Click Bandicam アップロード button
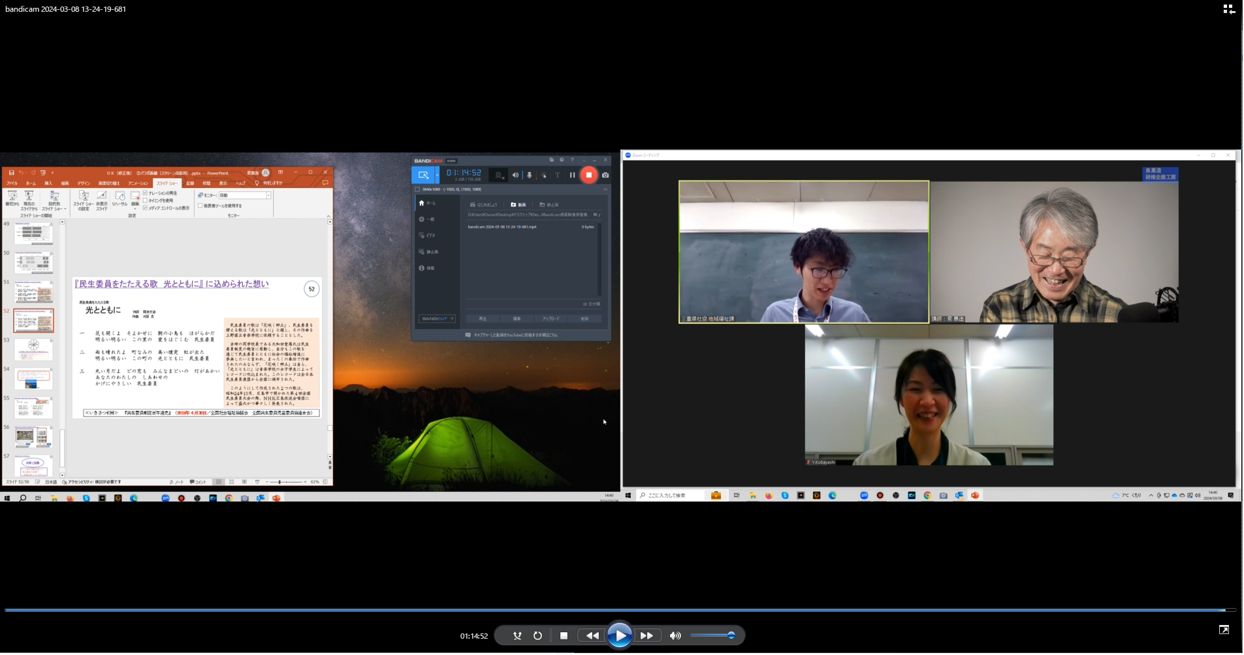The width and height of the screenshot is (1244, 655). (550, 319)
